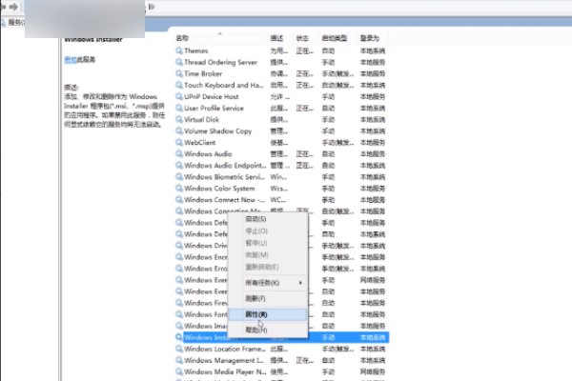Select the Windows Media Player N... icon
This screenshot has width=572, height=381.
179,371
